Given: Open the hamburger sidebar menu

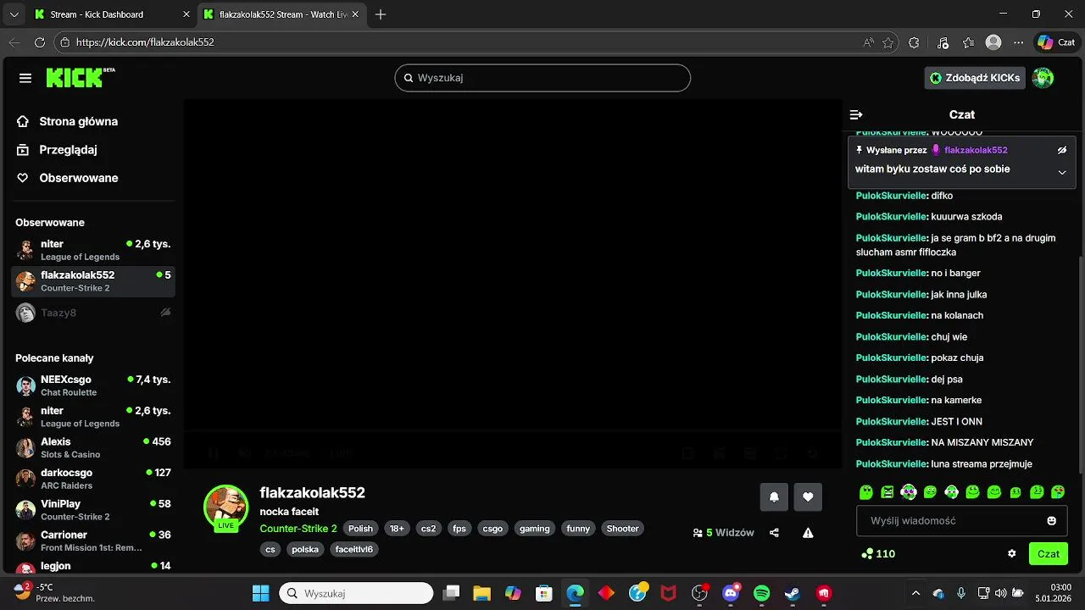Looking at the screenshot, I should click(x=25, y=78).
